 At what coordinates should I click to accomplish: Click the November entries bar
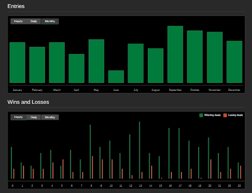point(215,57)
